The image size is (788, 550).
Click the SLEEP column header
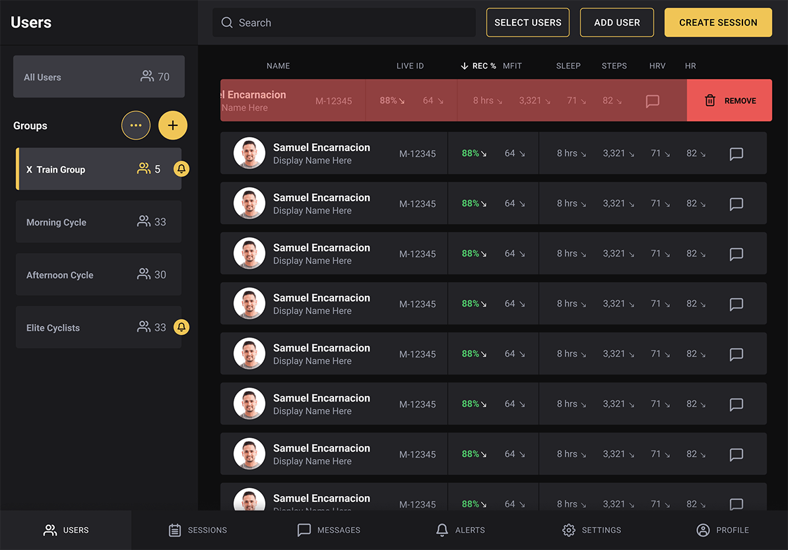click(x=568, y=66)
